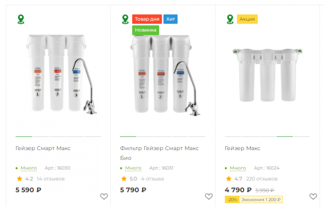
Task: Open 220 отзывов reviews link
Action: (x=261, y=179)
